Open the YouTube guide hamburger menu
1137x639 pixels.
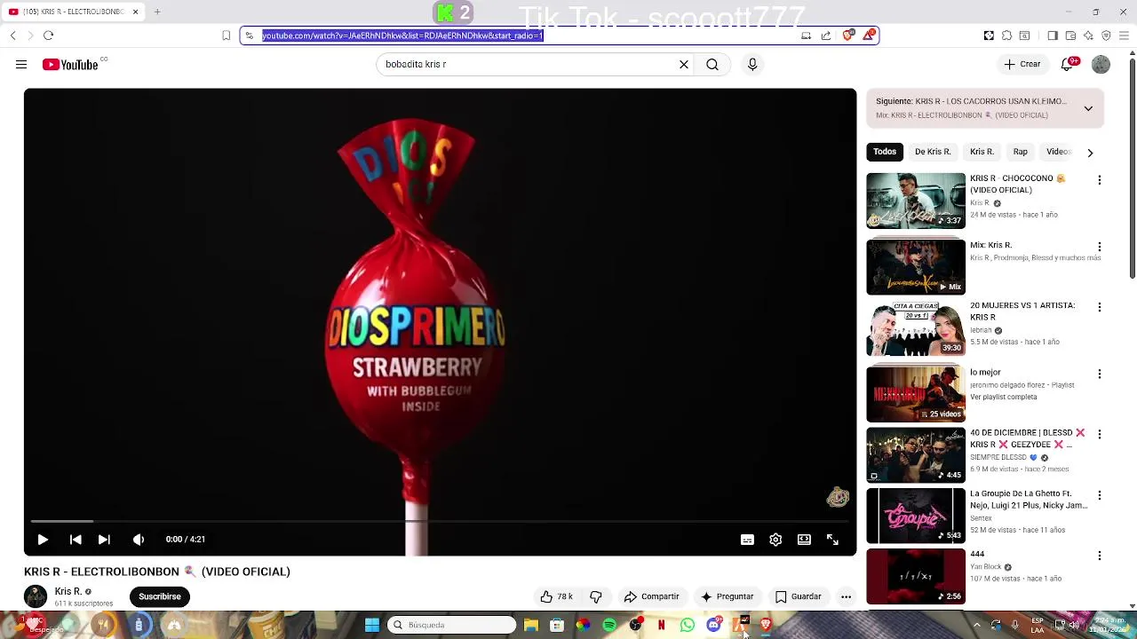click(x=21, y=65)
